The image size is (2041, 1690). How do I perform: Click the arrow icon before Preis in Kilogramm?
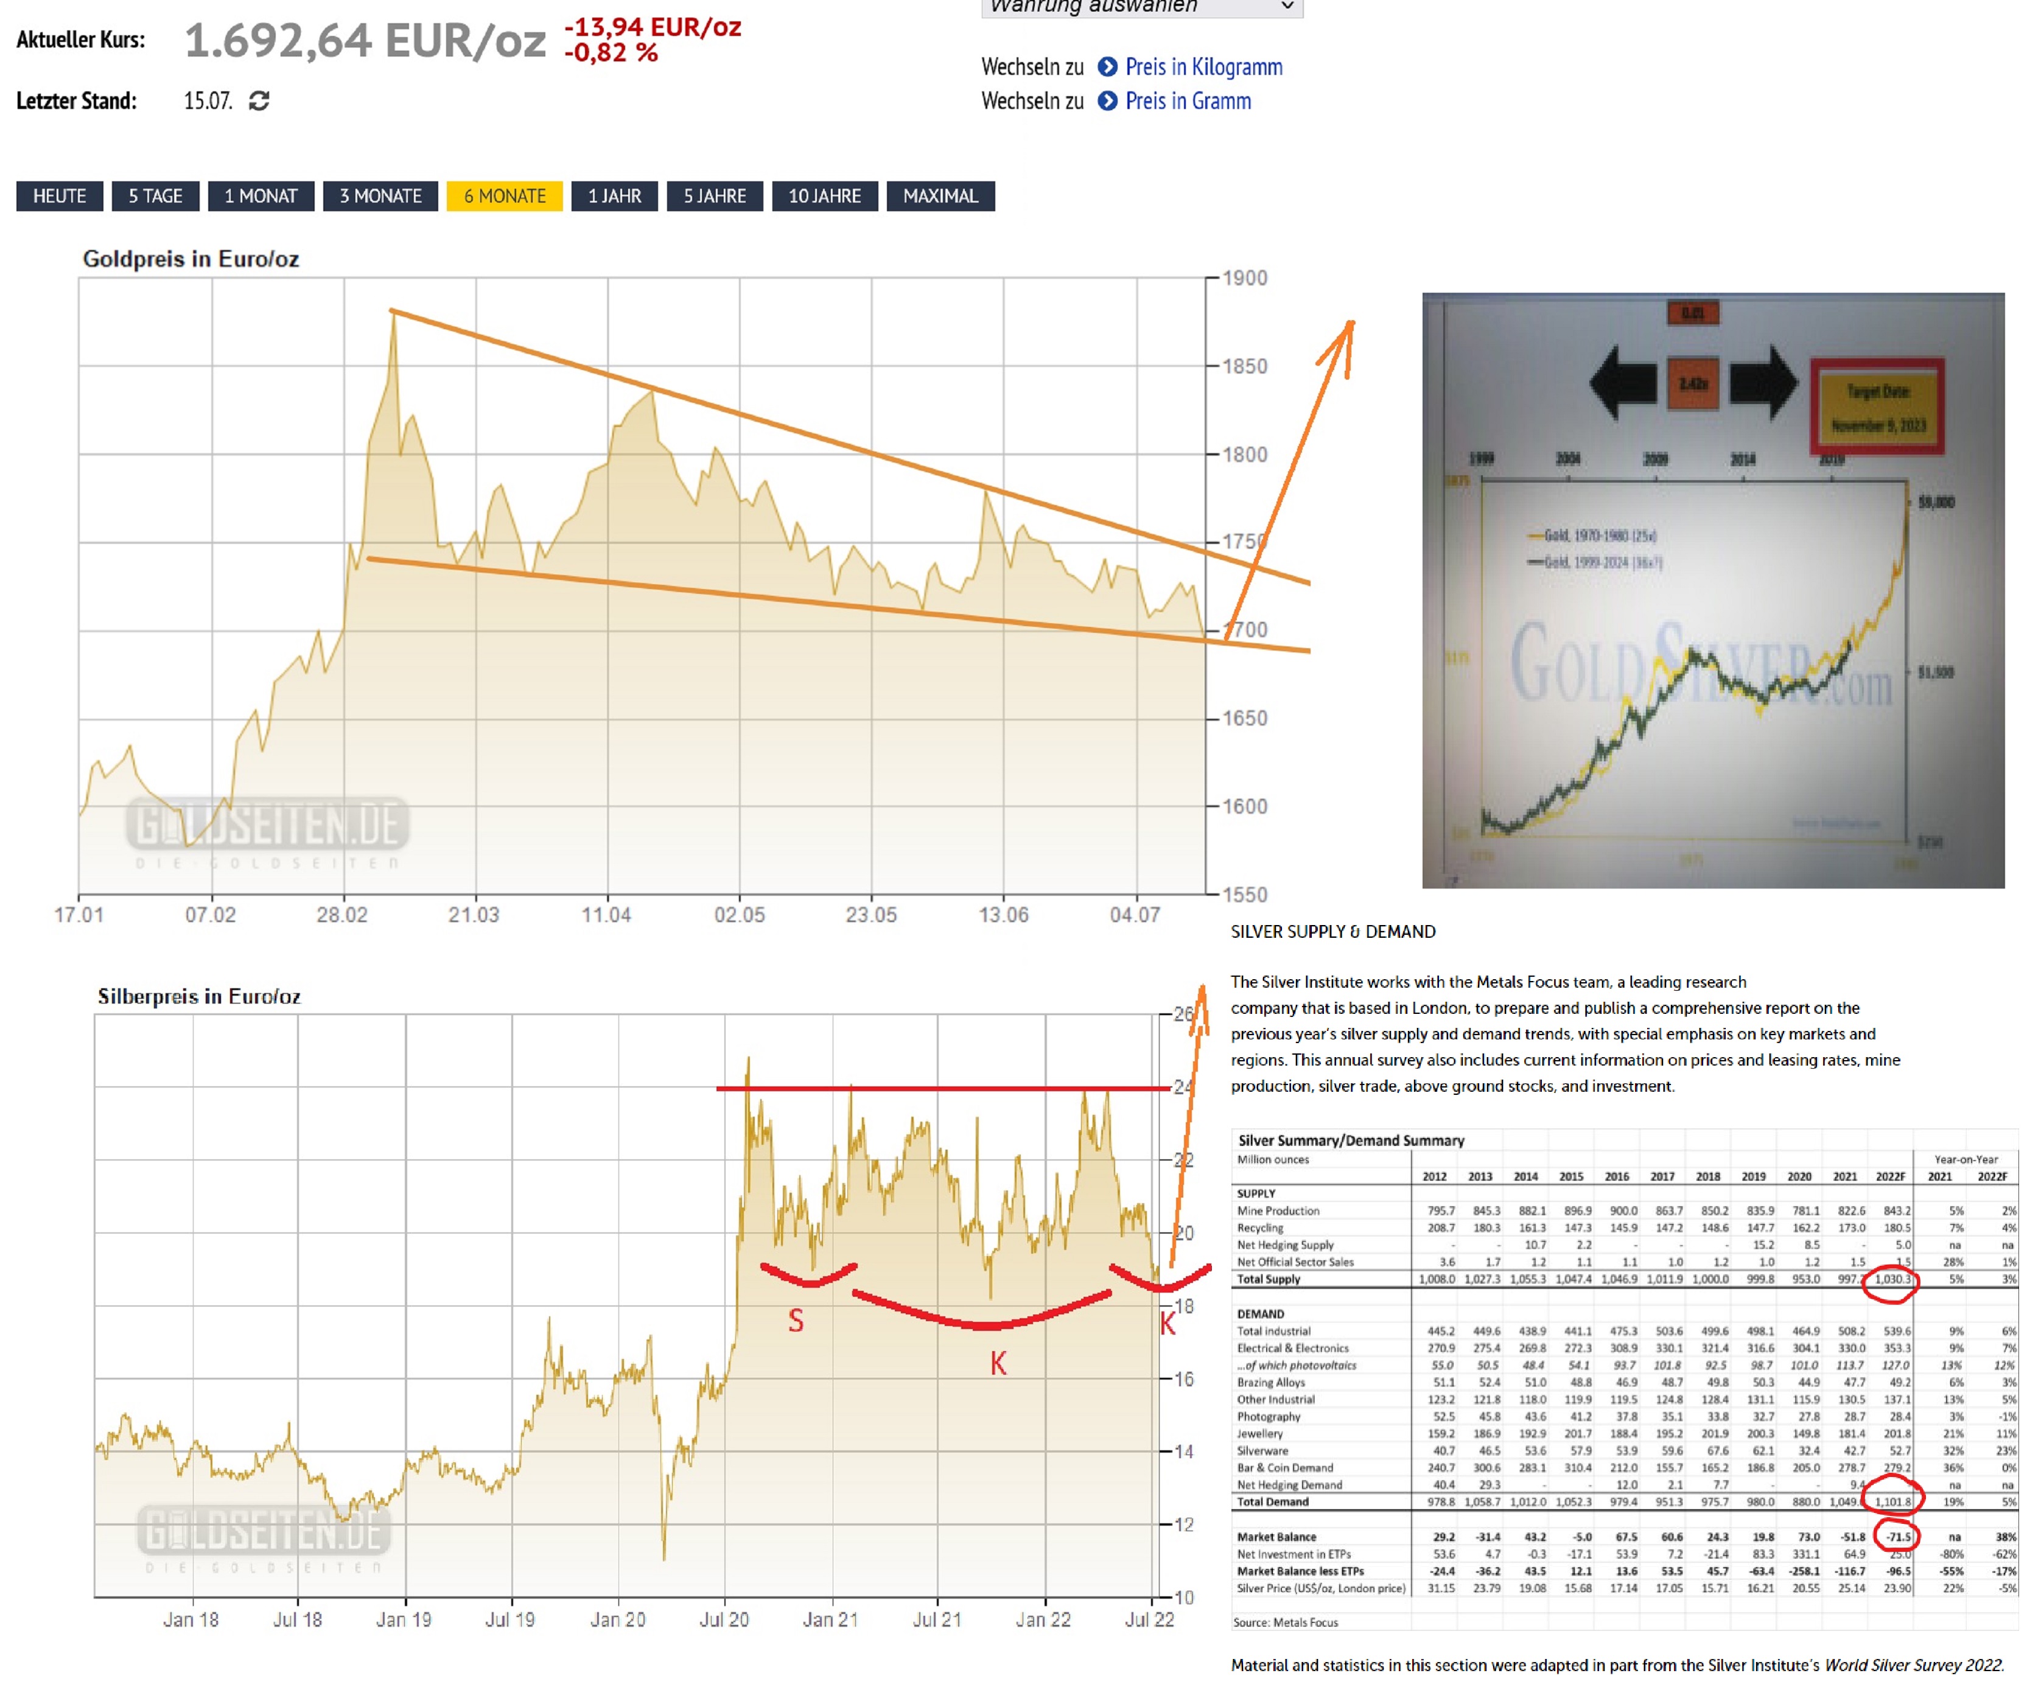1107,67
